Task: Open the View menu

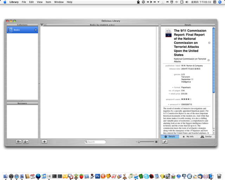Action: click(x=40, y=2)
